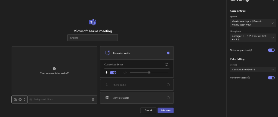Click the camera-off icon in preview
The height and width of the screenshot is (117, 278).
(x=54, y=68)
